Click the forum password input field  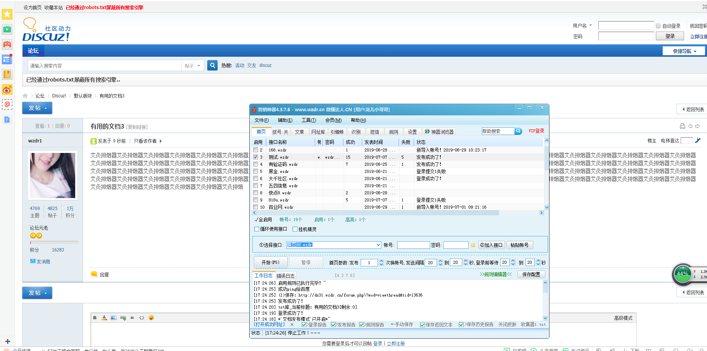[626, 36]
